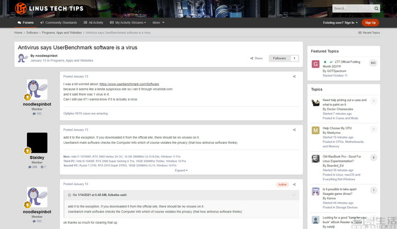Click first post's rank badge icon
Viewport: 397px width, 229px height.
point(28,97)
